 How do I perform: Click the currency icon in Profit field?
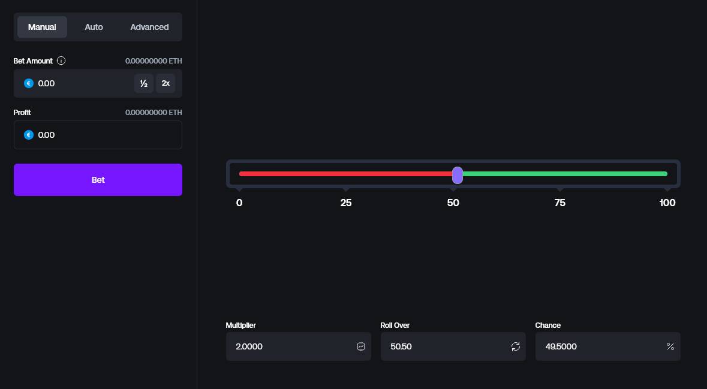click(29, 135)
